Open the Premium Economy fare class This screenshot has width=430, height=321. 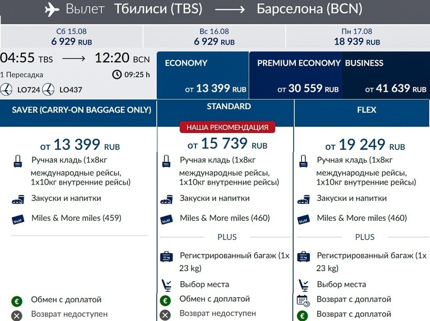pyautogui.click(x=297, y=76)
